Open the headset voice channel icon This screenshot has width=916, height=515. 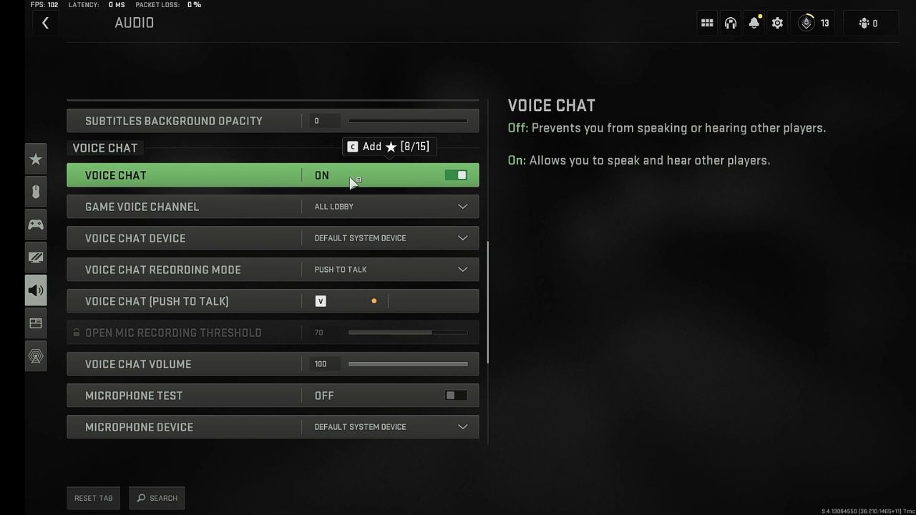[730, 22]
